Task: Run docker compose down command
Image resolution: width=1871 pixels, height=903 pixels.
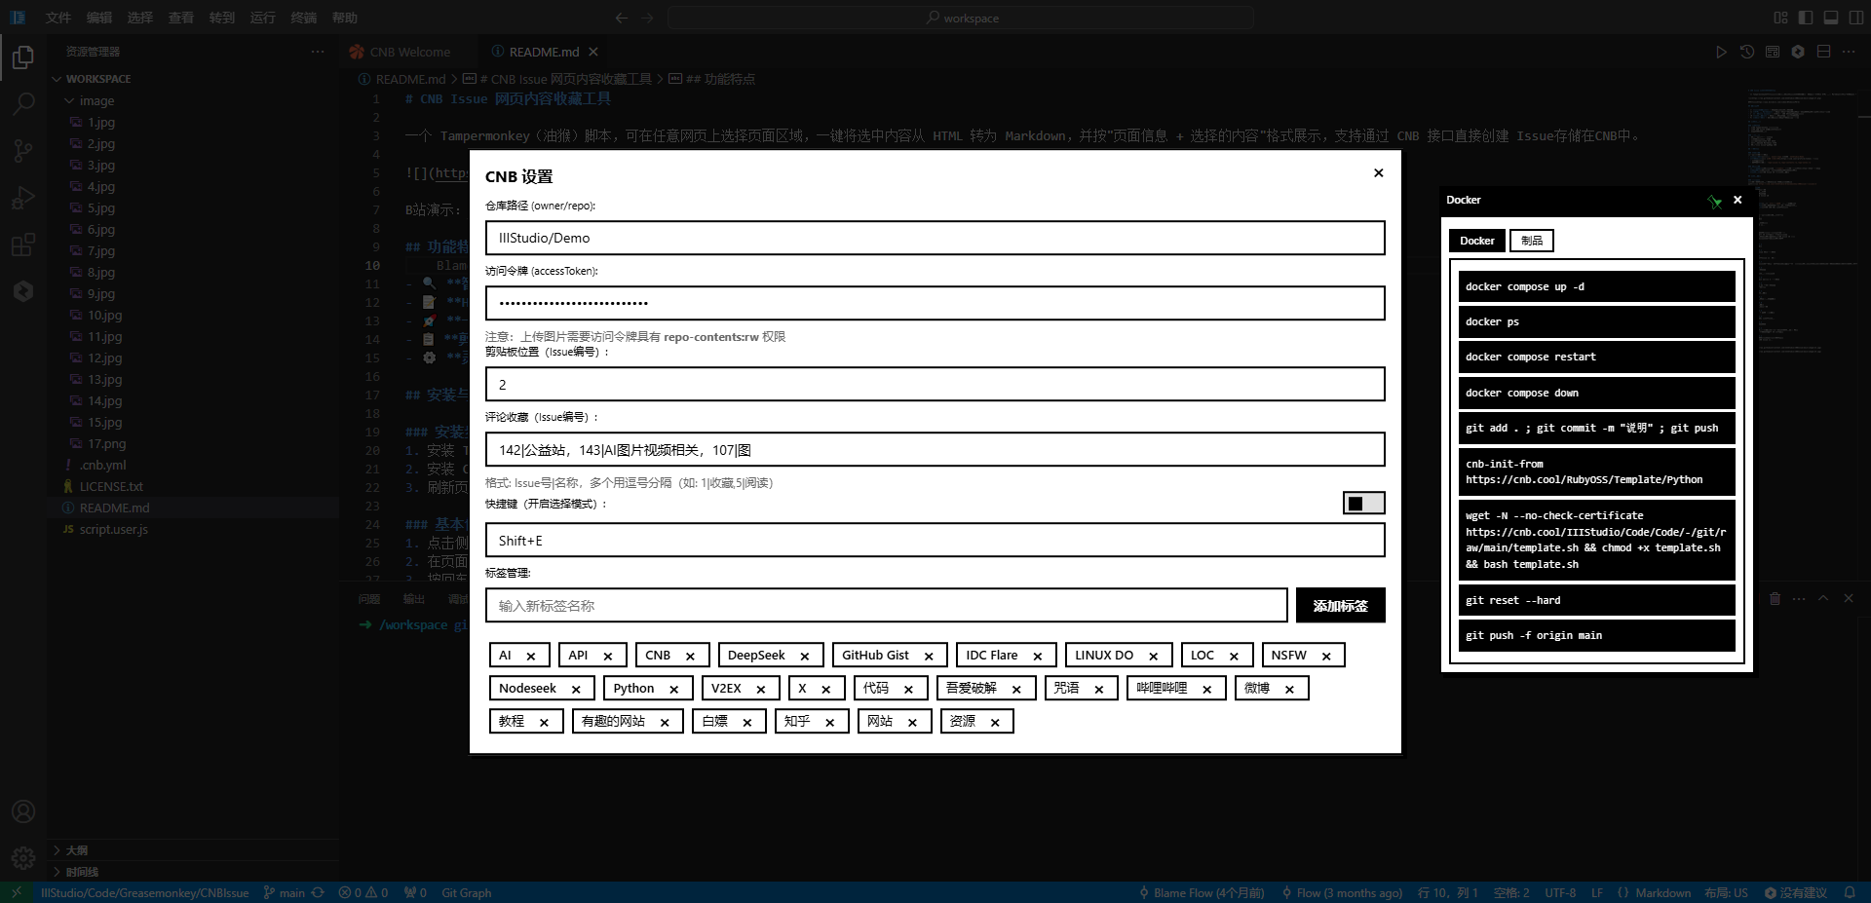Action: (1596, 393)
